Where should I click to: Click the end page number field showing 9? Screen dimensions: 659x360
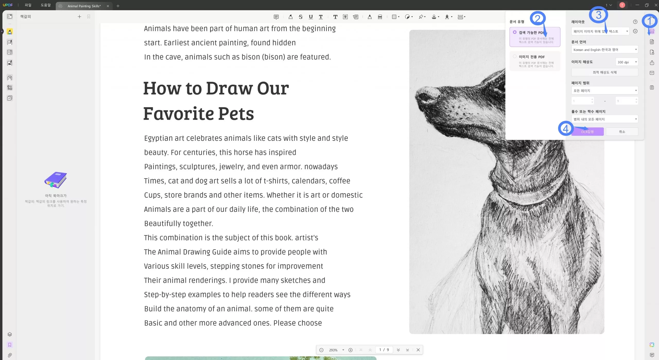[627, 101]
